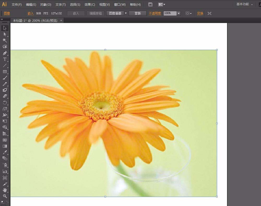The width and height of the screenshot is (261, 206).
Task: Open the 编辑(E) menu
Action: [x=31, y=4]
